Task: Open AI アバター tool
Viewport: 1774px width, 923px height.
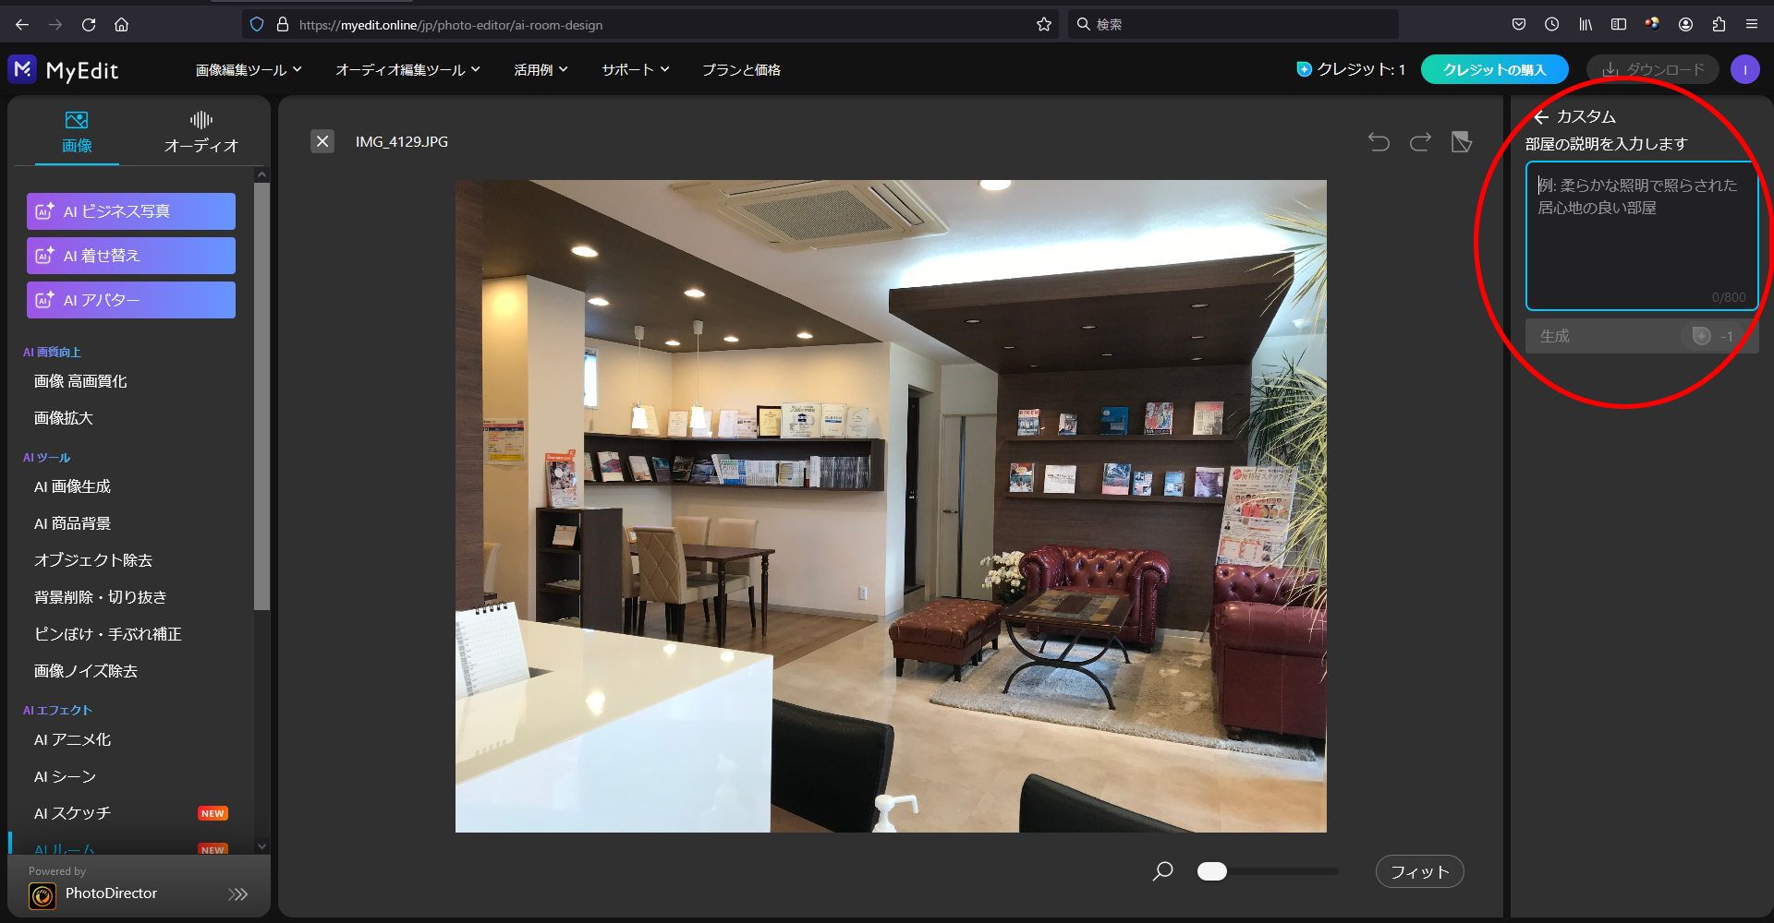Action: point(131,300)
